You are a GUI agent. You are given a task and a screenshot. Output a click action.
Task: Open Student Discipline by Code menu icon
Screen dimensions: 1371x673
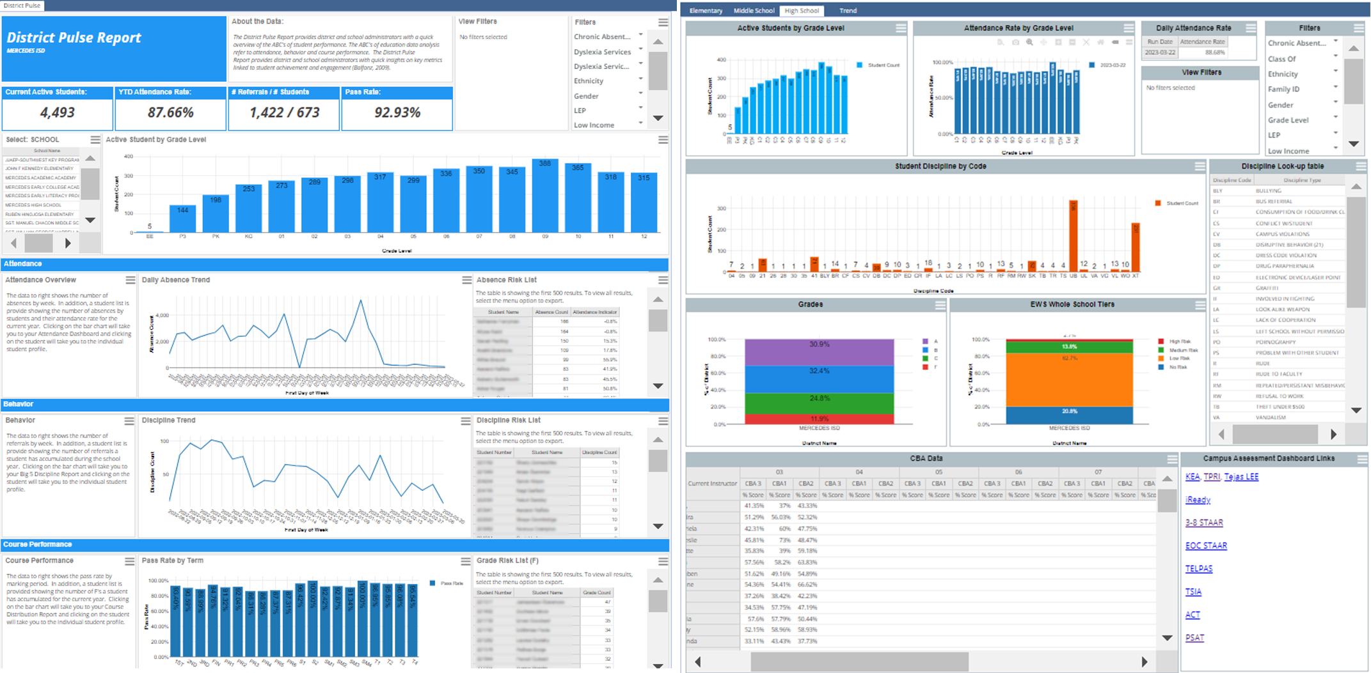click(1200, 166)
